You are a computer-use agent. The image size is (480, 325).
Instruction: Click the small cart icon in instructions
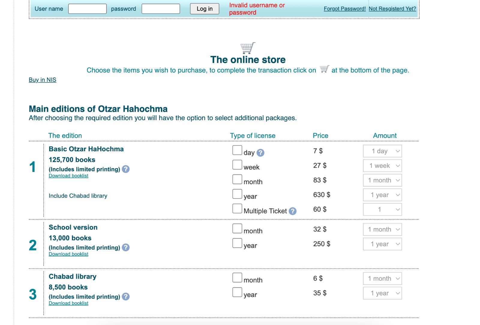pos(324,69)
